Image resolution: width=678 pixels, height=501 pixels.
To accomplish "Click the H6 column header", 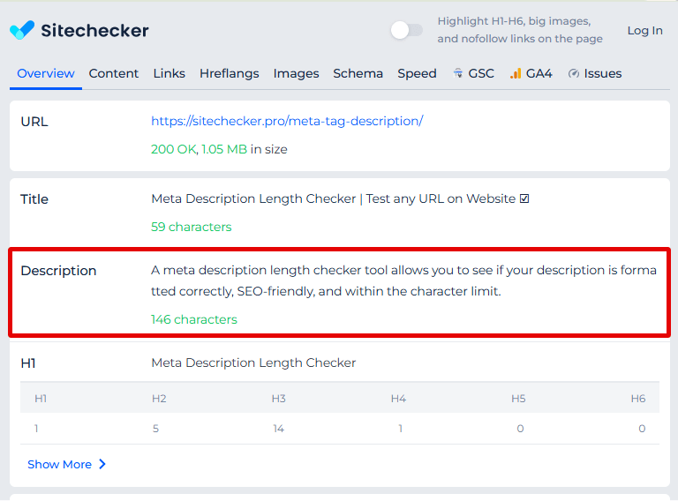I will [x=637, y=398].
